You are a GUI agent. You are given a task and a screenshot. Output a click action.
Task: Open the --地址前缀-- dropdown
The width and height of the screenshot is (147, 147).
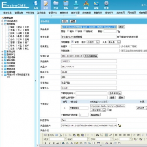pyautogui.click(x=98, y=110)
